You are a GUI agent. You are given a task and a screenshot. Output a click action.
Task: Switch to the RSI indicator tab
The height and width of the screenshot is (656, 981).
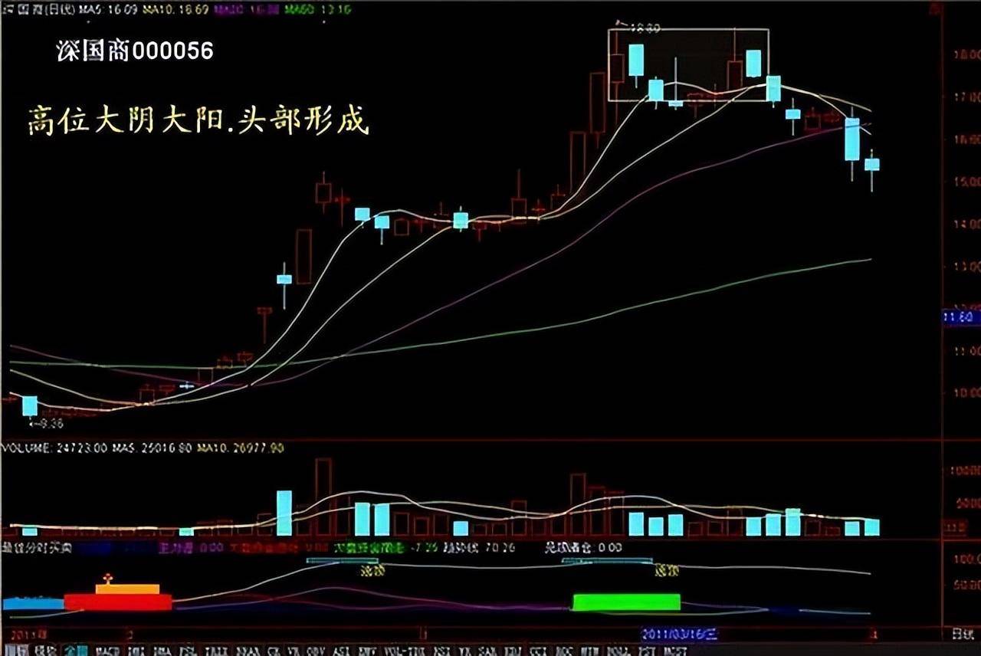[441, 651]
